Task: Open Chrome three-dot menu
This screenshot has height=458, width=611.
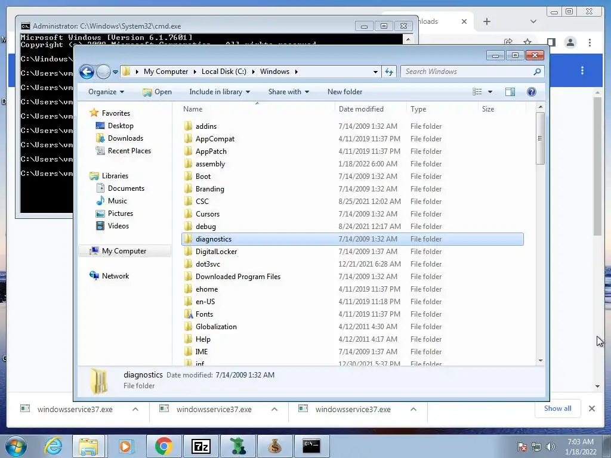Action: point(590,42)
